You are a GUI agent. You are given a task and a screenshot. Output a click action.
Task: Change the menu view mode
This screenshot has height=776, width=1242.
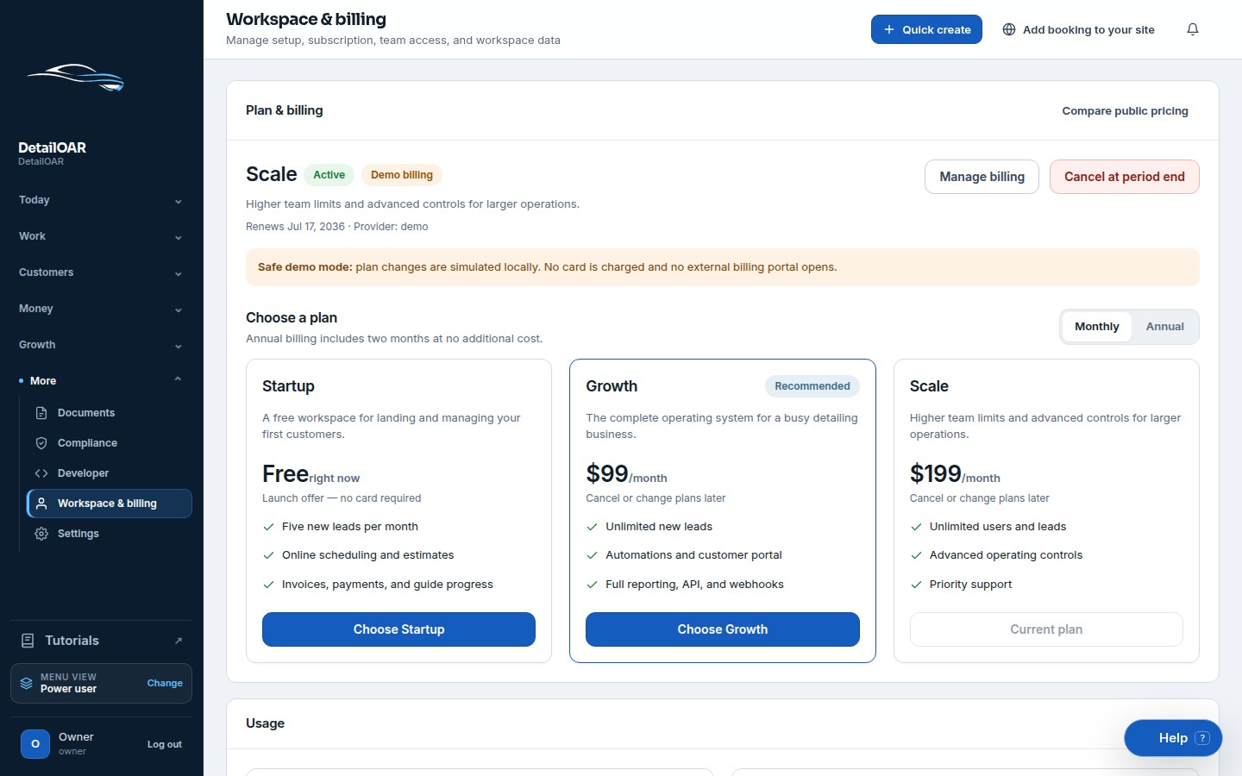[x=165, y=683]
